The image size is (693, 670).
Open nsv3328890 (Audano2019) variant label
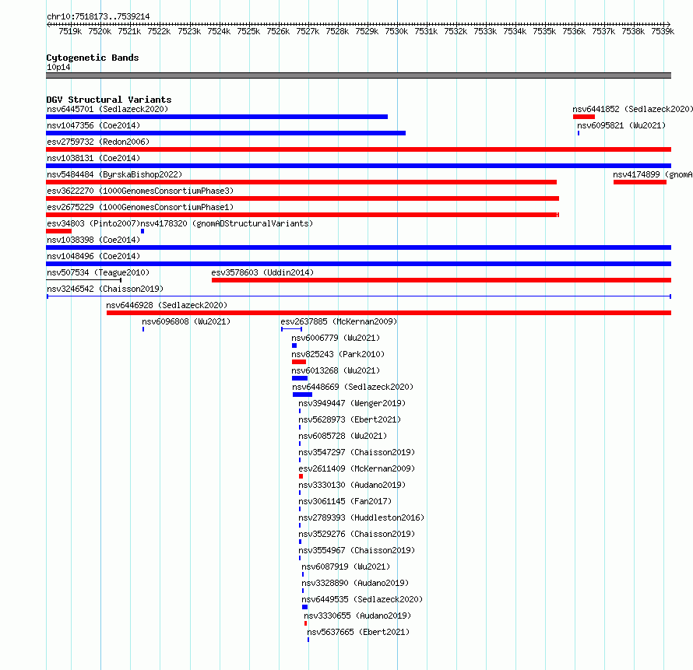(355, 583)
